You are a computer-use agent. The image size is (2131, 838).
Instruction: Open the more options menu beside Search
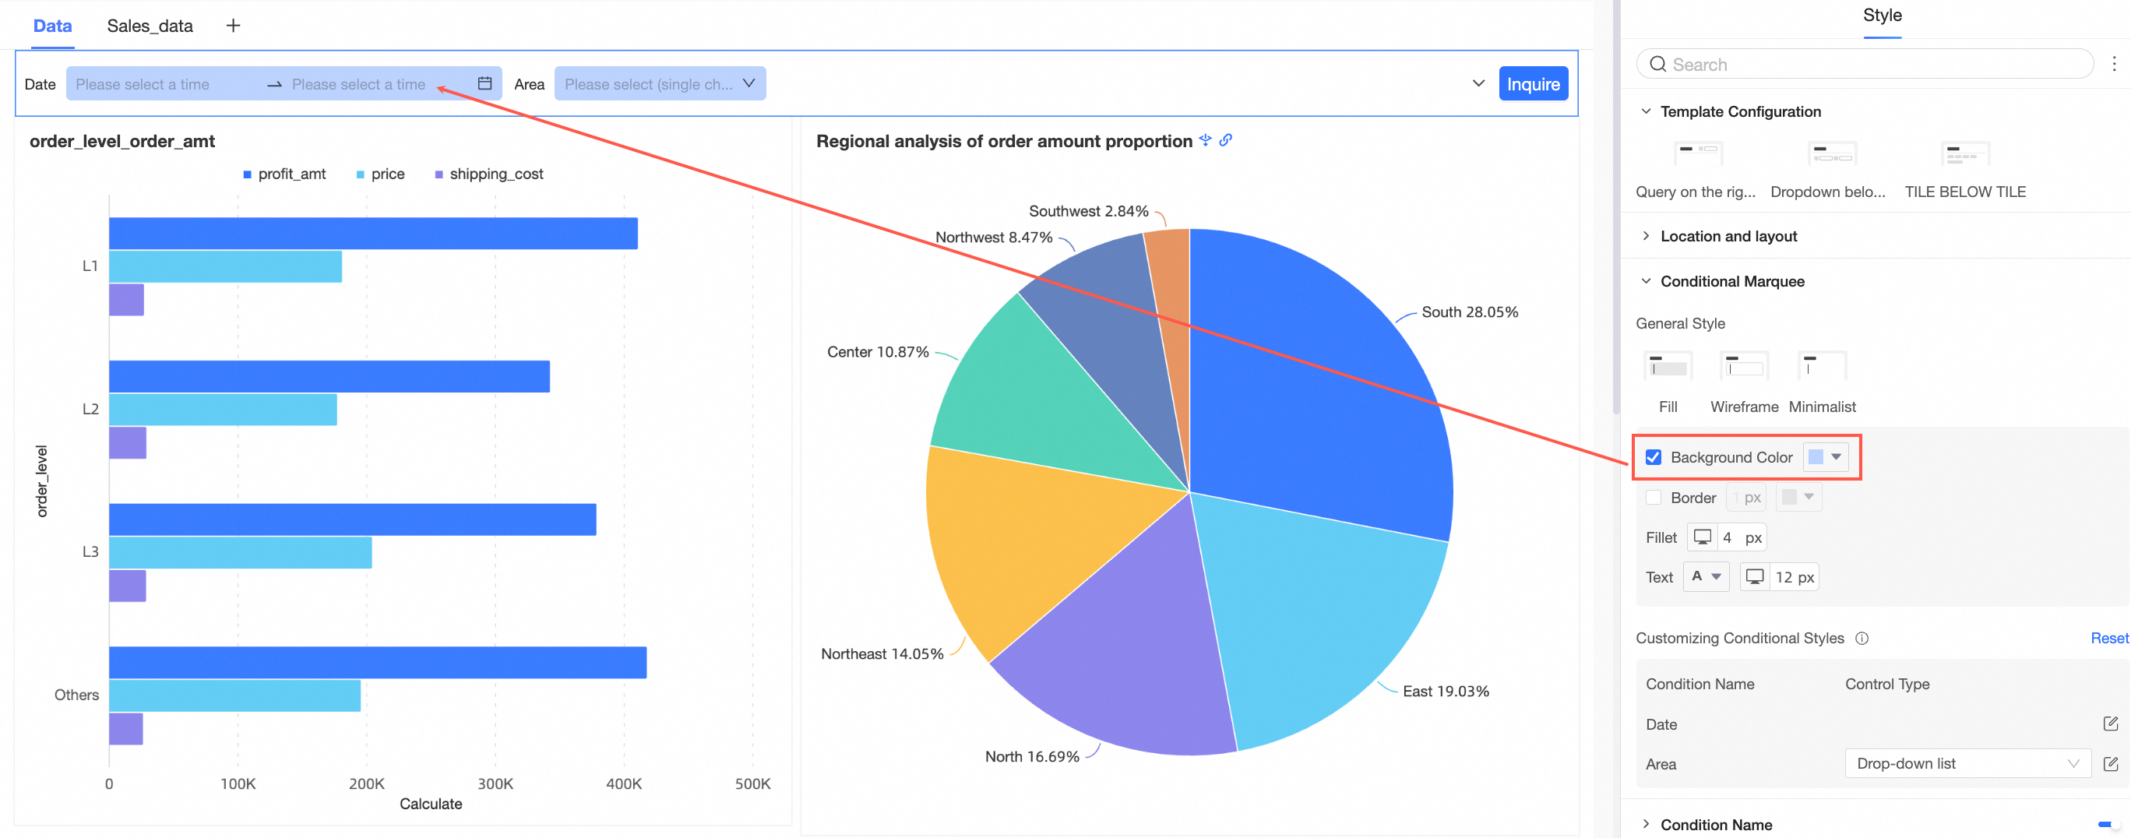(x=2114, y=64)
